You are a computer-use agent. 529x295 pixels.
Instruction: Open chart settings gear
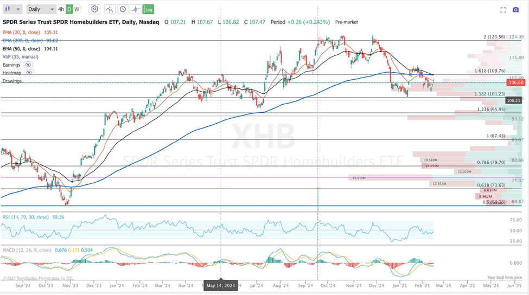tap(95, 9)
